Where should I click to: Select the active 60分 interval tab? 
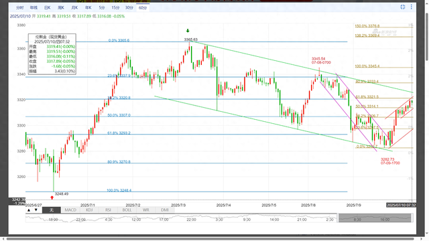[x=143, y=7]
